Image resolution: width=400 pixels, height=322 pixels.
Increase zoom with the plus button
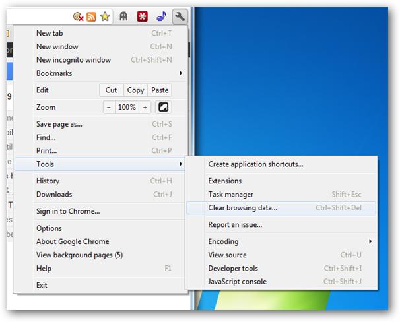tap(145, 107)
